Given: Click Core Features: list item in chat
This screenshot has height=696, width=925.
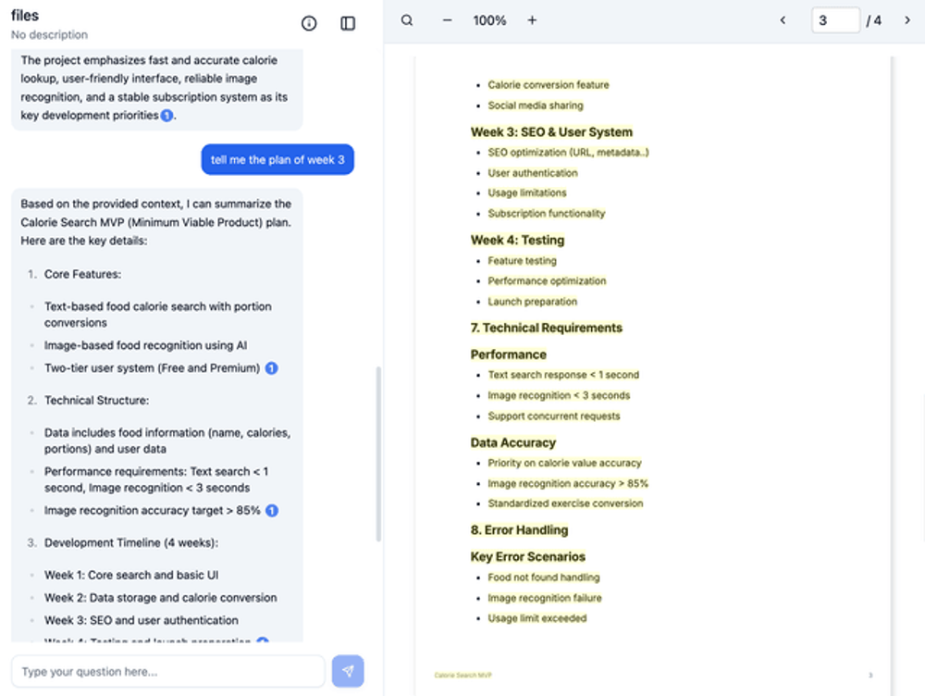Looking at the screenshot, I should point(82,274).
